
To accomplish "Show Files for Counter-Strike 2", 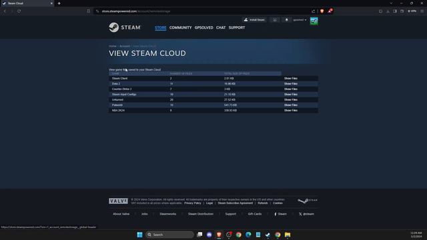I will click(291, 89).
